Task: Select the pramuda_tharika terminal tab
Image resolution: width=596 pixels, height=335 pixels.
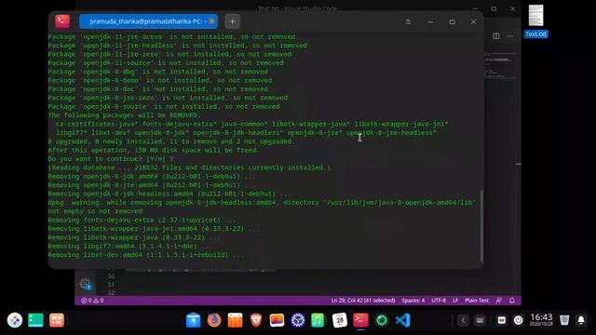Action: 149,21
